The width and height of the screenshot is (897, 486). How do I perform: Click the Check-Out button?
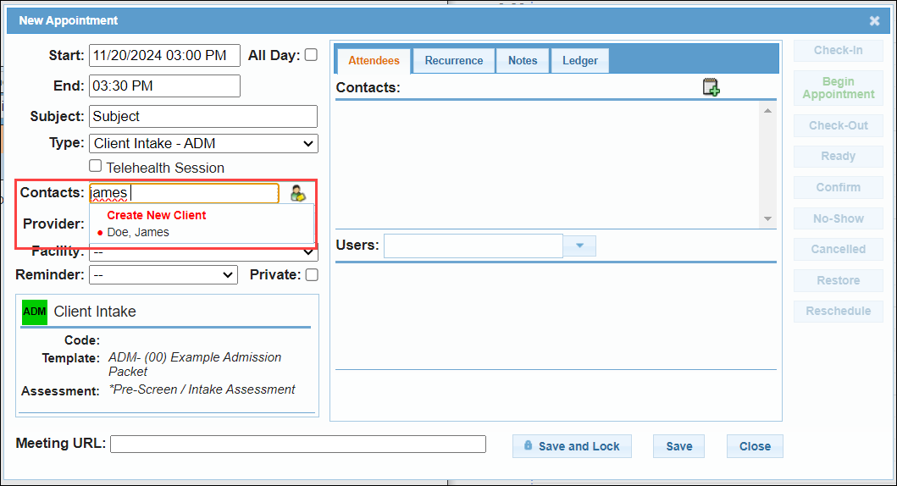(838, 126)
